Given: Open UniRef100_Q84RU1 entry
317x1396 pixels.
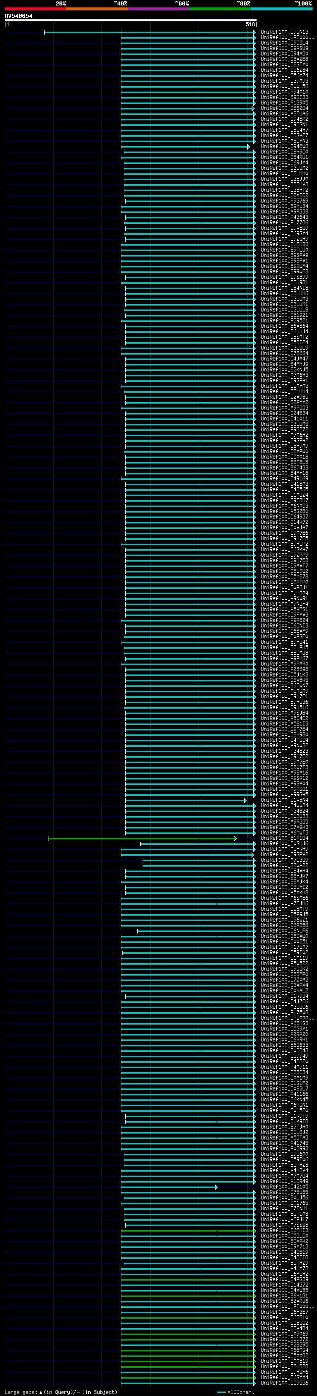Looking at the screenshot, I should point(284,157).
